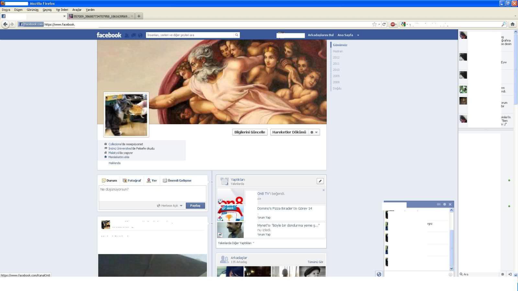
Task: Click the cat profile picture
Action: point(126,115)
